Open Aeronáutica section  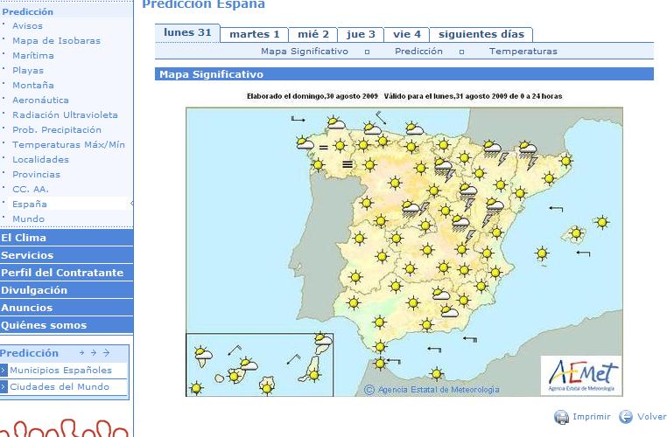coord(40,101)
